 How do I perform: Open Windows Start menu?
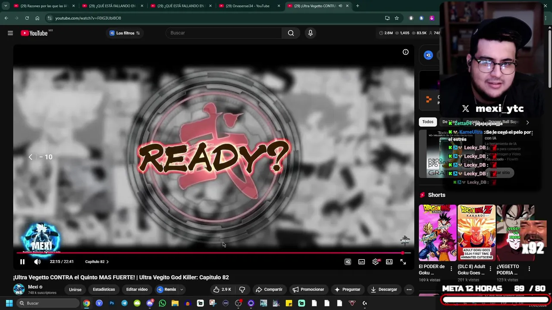[9, 303]
